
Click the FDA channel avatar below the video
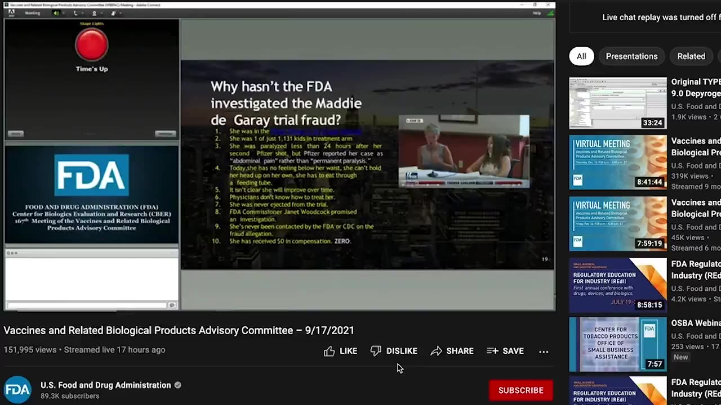coord(17,390)
